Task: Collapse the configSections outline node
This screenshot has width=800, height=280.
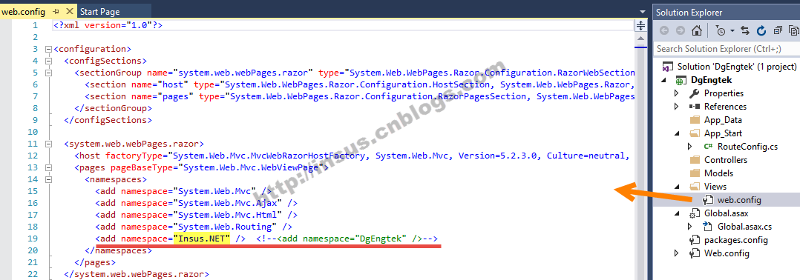Action: [x=48, y=61]
